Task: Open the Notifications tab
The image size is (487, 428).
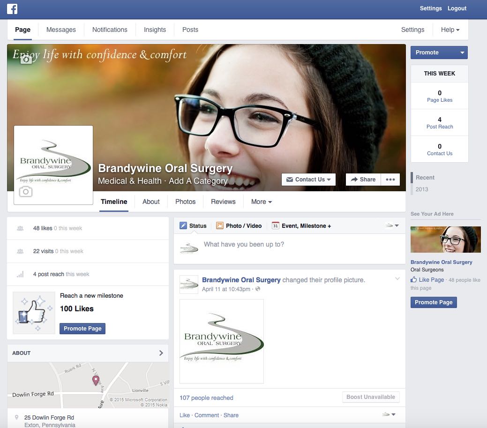Action: [x=110, y=30]
